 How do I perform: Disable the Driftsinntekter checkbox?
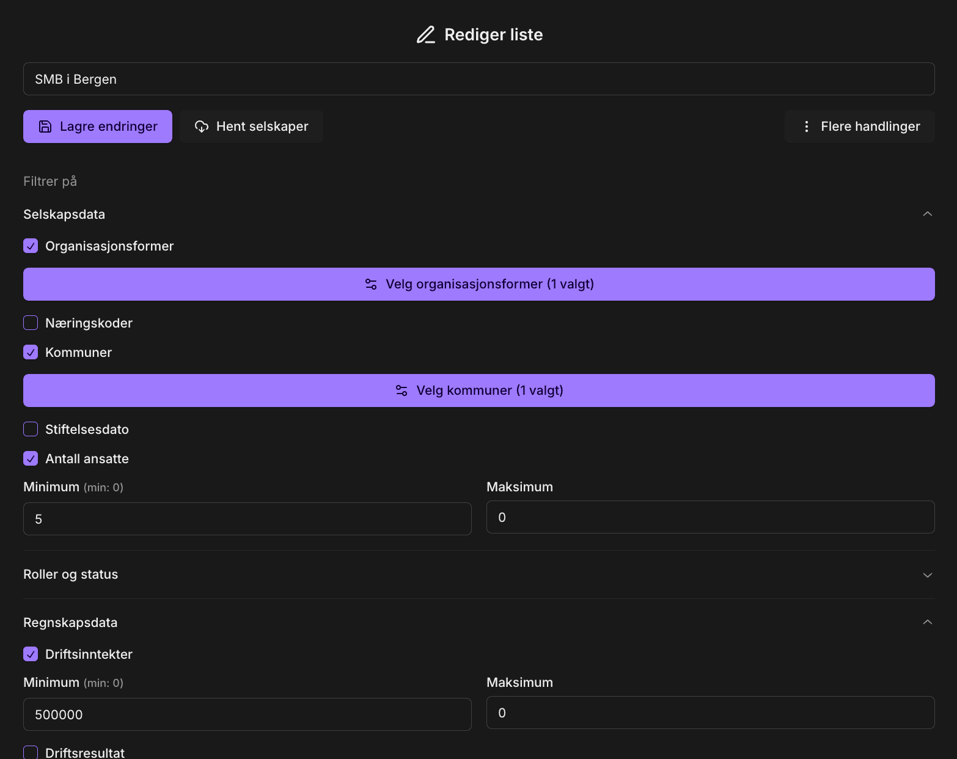[31, 654]
